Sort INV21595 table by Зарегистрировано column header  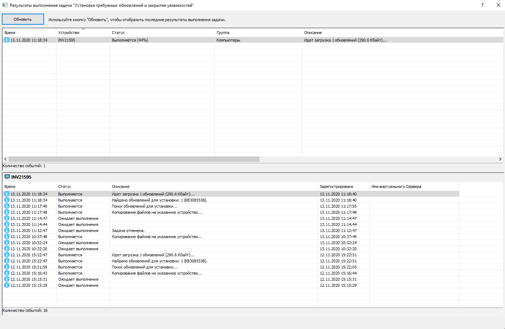pos(343,187)
